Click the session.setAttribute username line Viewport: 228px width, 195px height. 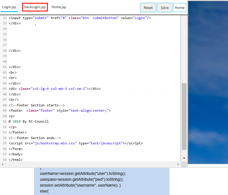pos(80,185)
